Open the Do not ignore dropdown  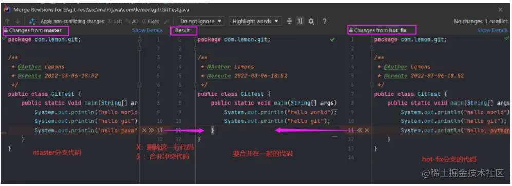(201, 21)
